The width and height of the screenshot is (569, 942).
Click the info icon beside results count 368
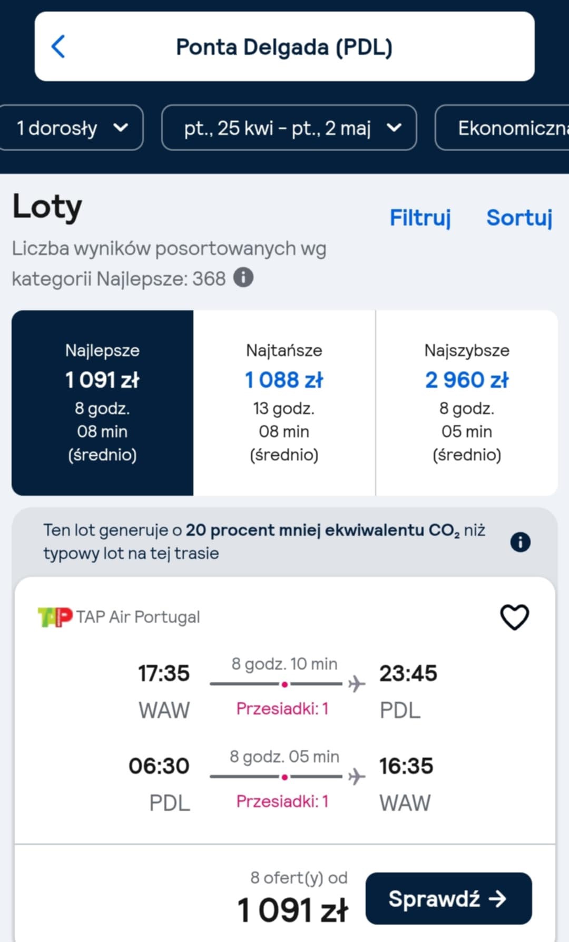pos(243,277)
